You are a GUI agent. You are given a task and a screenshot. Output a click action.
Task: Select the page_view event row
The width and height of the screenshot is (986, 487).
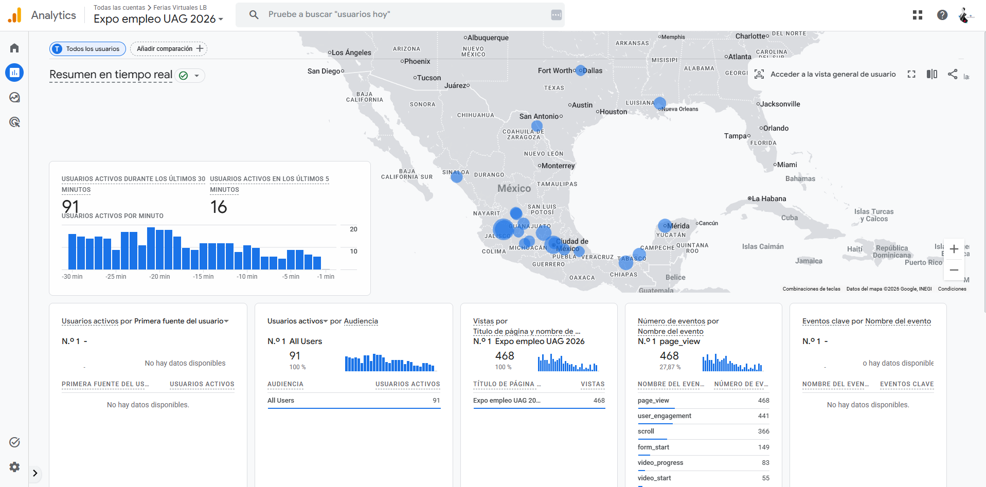704,401
